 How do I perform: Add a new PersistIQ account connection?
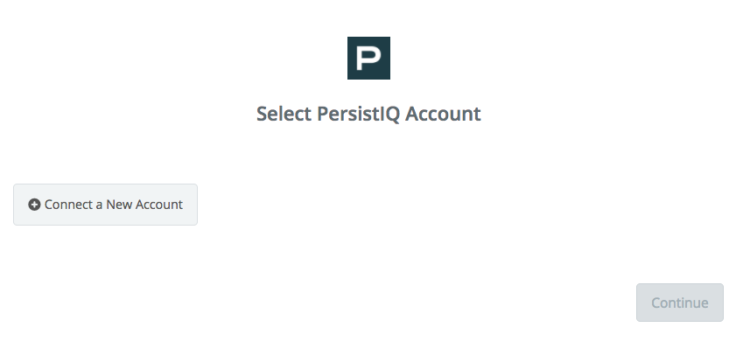pyautogui.click(x=105, y=205)
